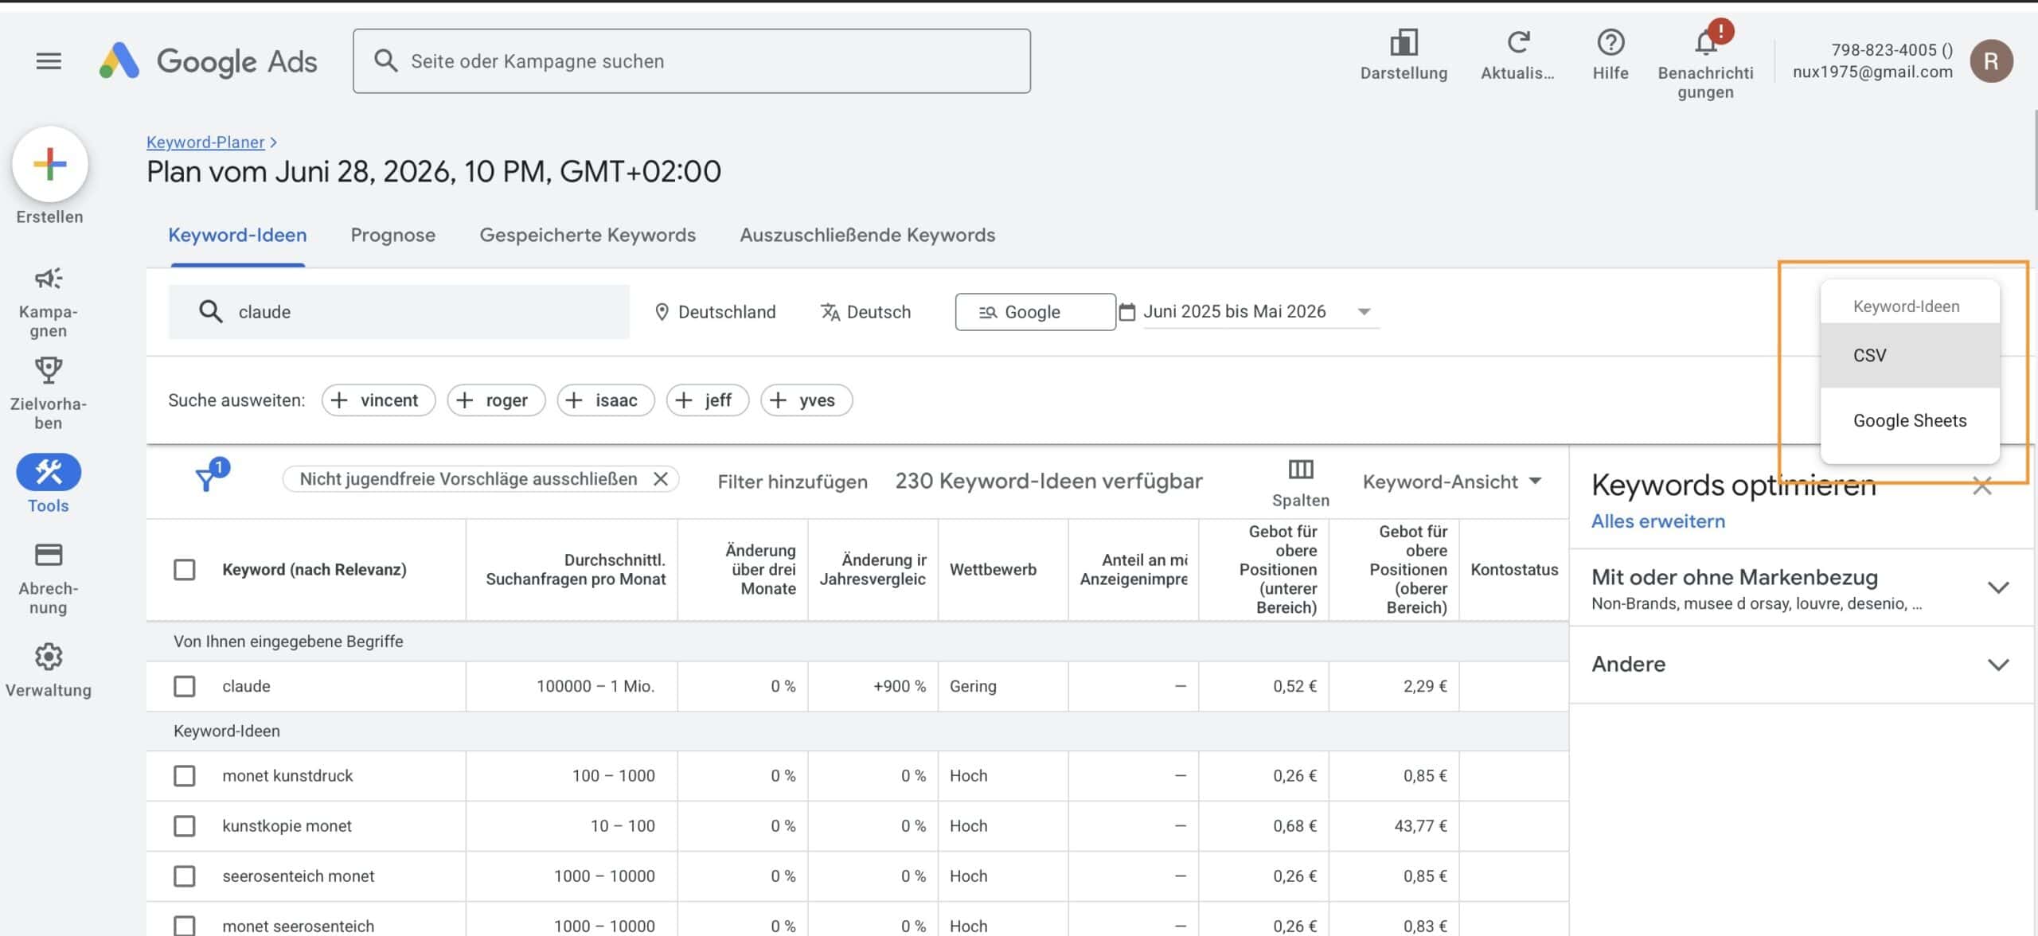Click the Erstellen plus button

pos(49,165)
